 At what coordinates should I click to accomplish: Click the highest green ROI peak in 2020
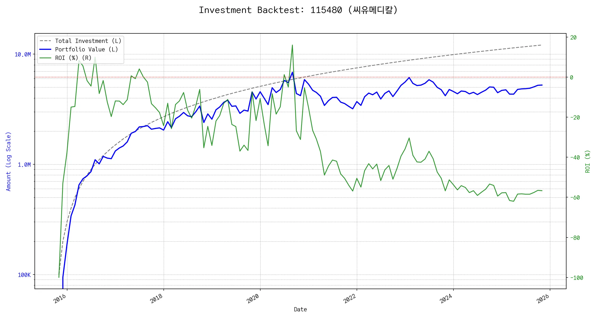click(292, 45)
